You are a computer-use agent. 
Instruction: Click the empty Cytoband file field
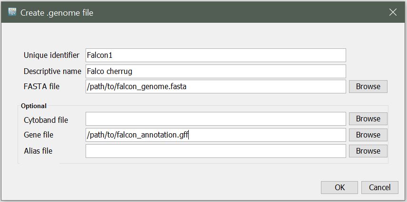(x=215, y=119)
